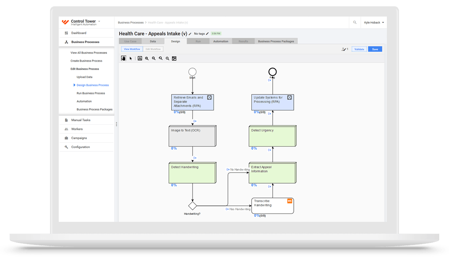
Task: Expand the Control Tower app dropdown
Action: pyautogui.click(x=99, y=21)
